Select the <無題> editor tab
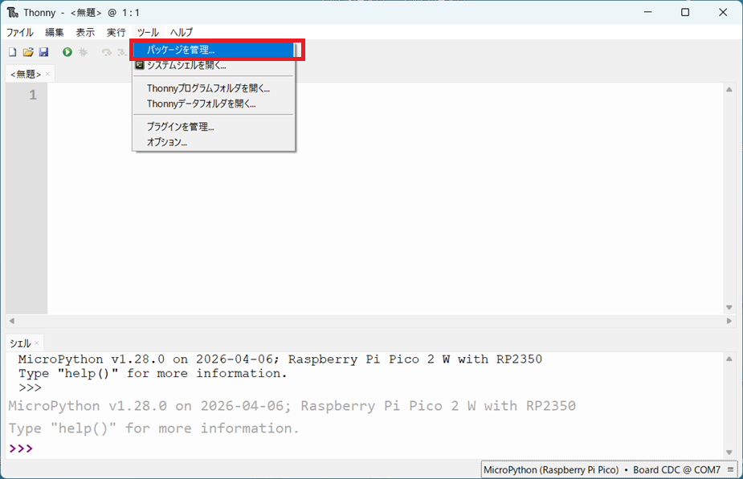Viewport: 743px width, 479px height. pos(26,74)
